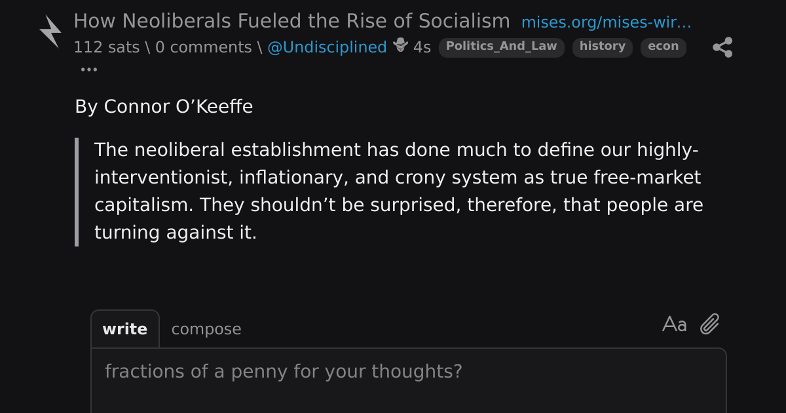The height and width of the screenshot is (413, 786).
Task: Expand the three-dots post options menu
Action: tap(88, 69)
